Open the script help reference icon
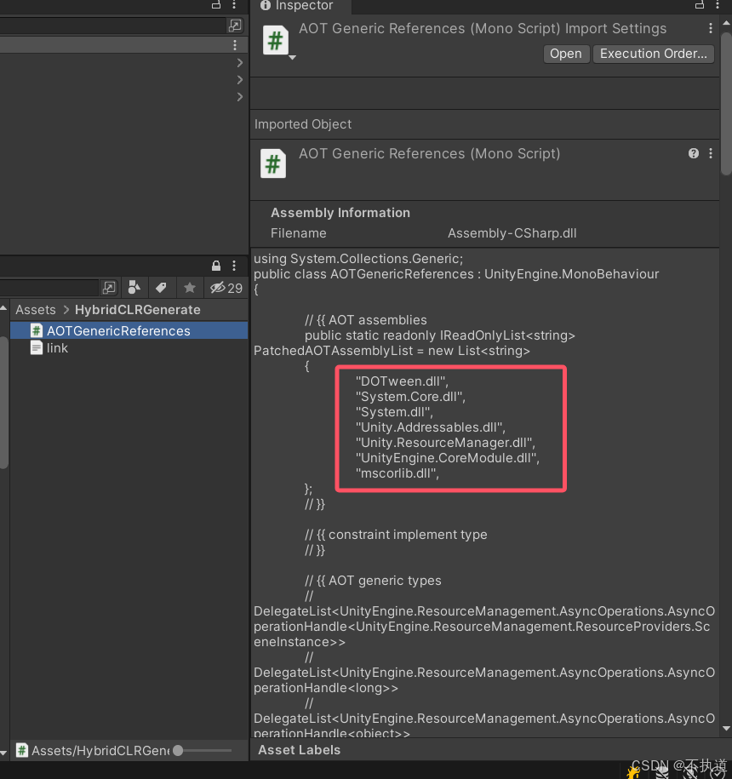The height and width of the screenshot is (779, 732). point(693,153)
